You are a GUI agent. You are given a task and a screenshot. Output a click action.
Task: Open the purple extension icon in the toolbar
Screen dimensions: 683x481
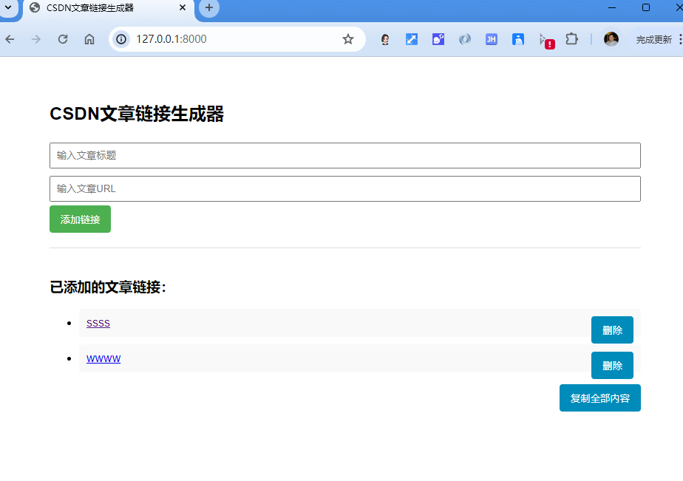(438, 39)
